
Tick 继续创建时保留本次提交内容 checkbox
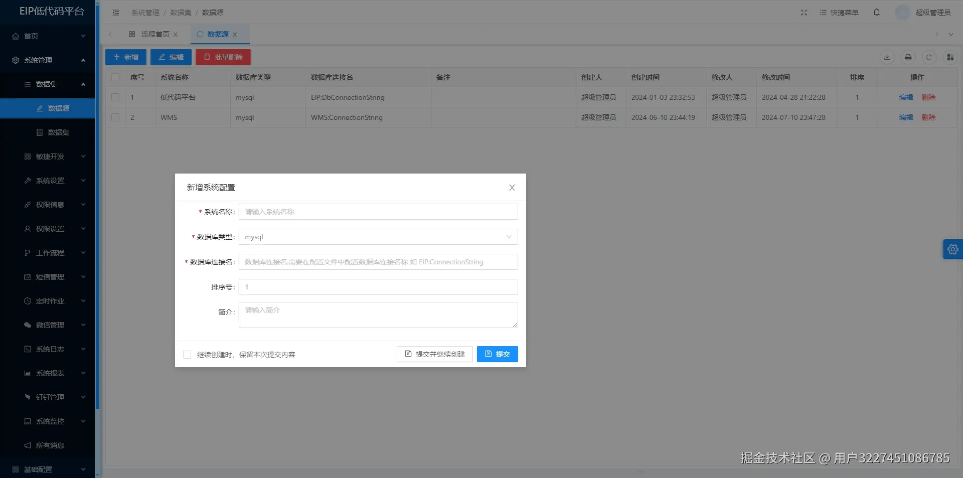pos(187,355)
